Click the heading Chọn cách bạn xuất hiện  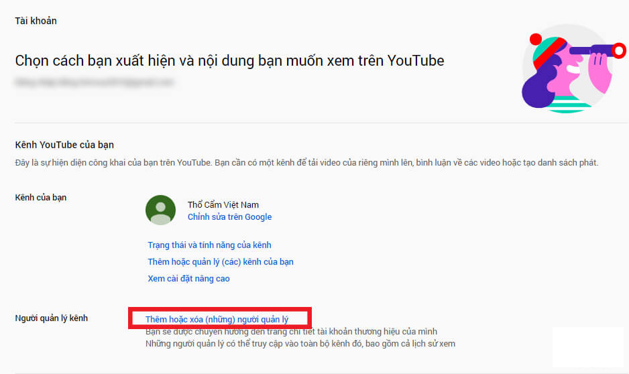point(229,60)
